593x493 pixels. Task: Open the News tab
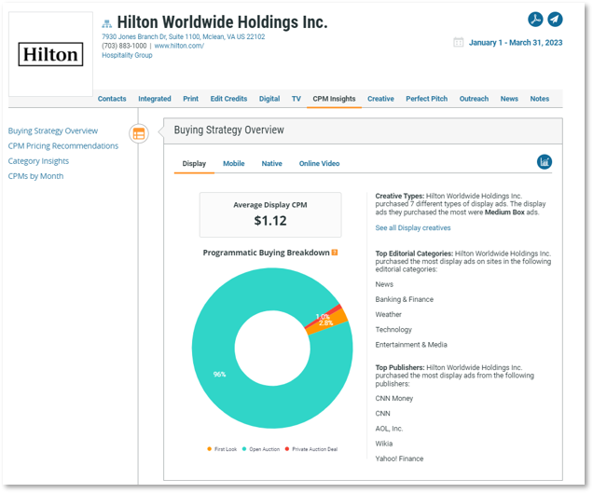(x=509, y=99)
